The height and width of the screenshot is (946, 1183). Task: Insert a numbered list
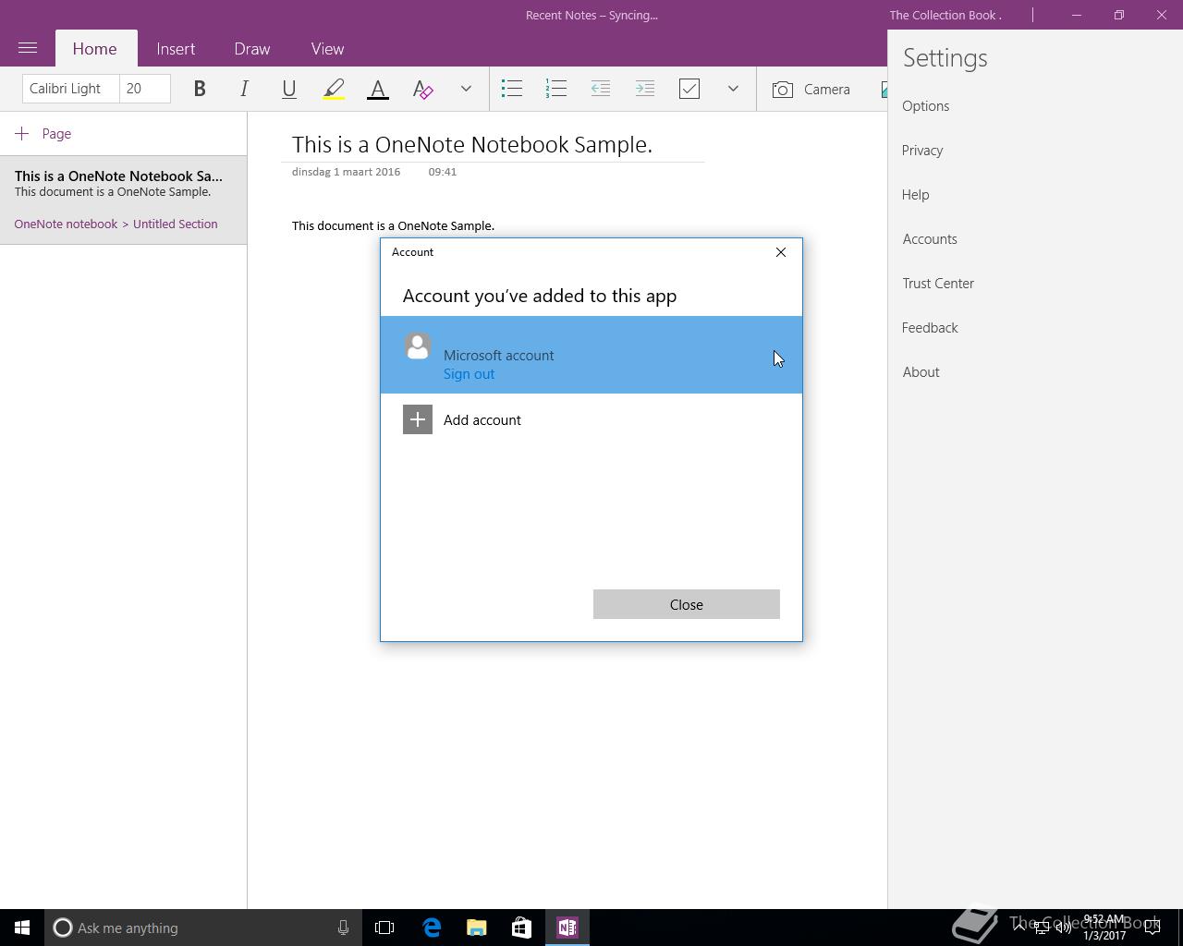[556, 89]
